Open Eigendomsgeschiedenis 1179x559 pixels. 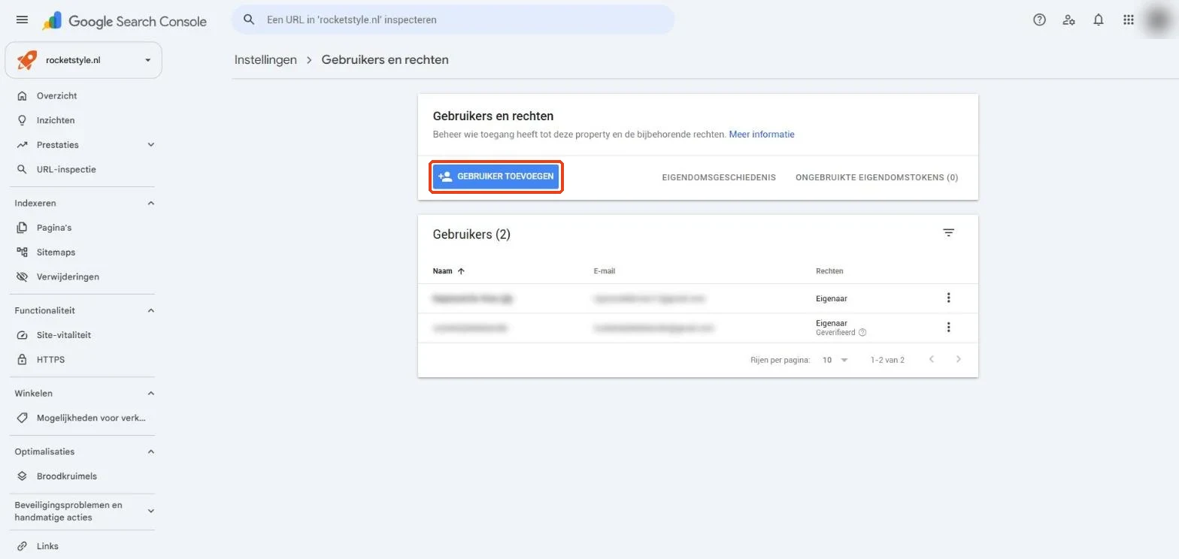pyautogui.click(x=719, y=178)
